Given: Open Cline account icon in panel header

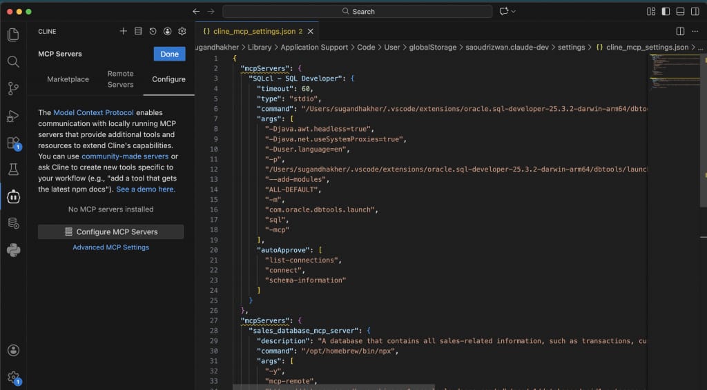Looking at the screenshot, I should (x=168, y=31).
